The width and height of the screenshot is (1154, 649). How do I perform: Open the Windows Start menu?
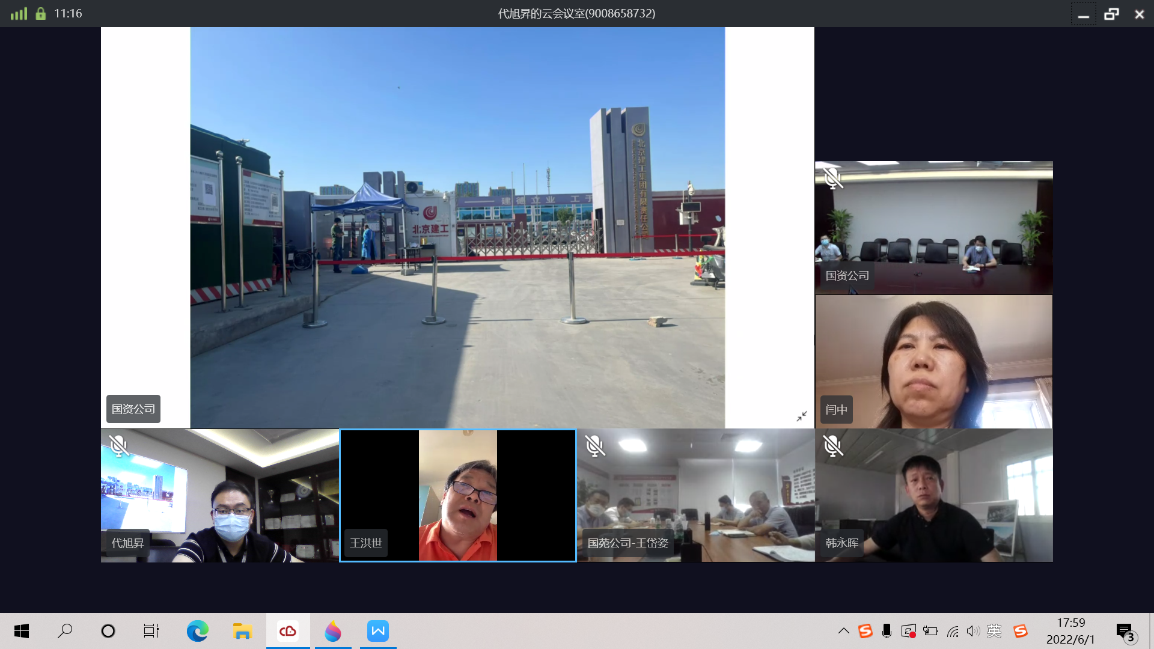(22, 631)
